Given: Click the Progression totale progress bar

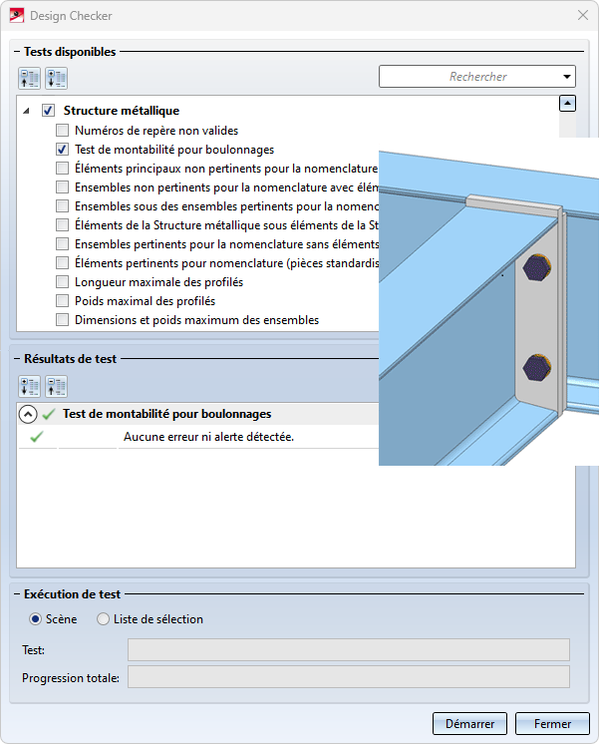Looking at the screenshot, I should 349,676.
